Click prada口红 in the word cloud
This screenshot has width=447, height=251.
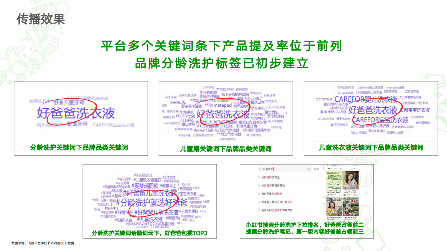click(x=178, y=102)
